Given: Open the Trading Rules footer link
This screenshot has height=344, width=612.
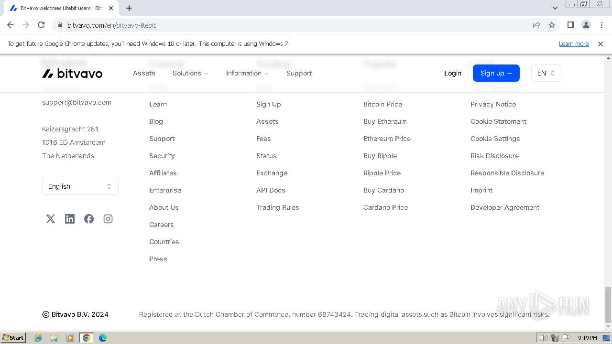Looking at the screenshot, I should [x=278, y=207].
